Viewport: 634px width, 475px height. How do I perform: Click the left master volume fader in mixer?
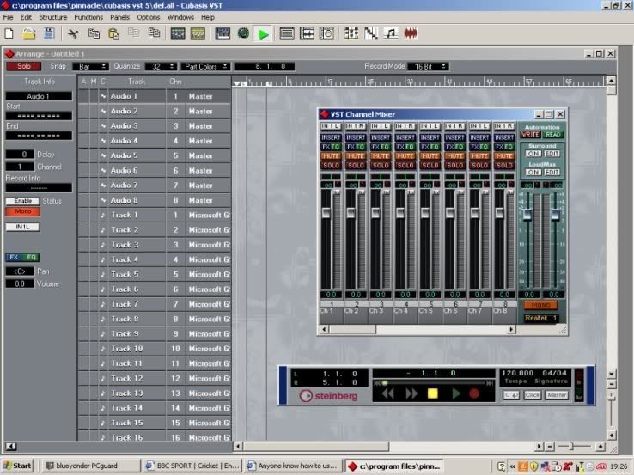click(527, 214)
